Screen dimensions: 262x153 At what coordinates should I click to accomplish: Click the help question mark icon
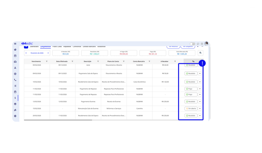click(202, 44)
